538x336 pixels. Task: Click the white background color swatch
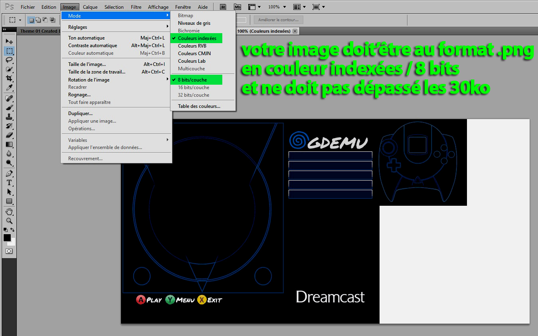[13, 243]
